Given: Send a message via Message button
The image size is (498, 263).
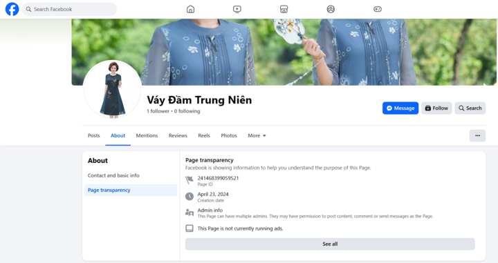Looking at the screenshot, I should (400, 108).
